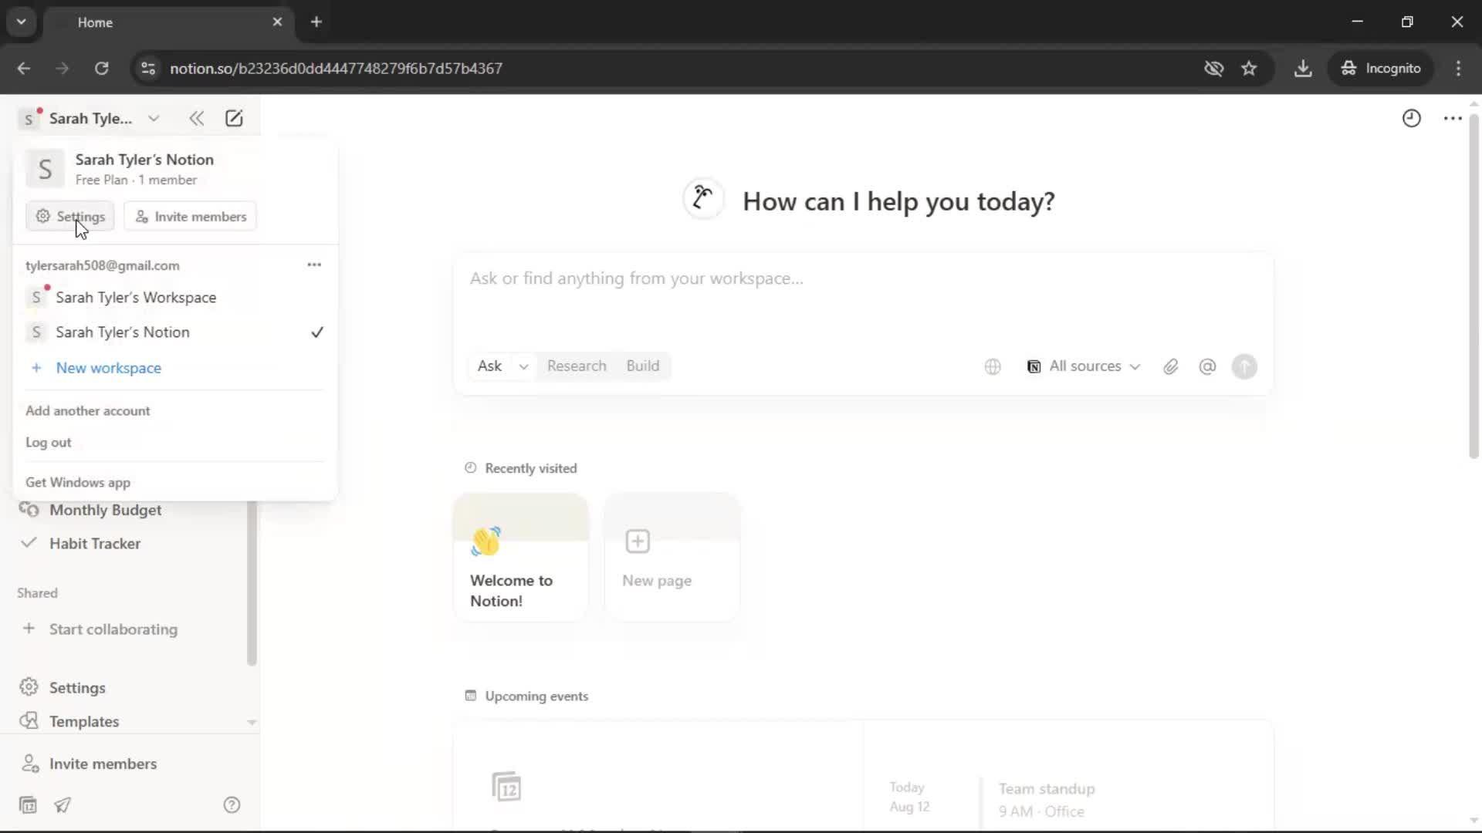Choose Get Windows app
This screenshot has height=833, width=1482.
[x=78, y=483]
